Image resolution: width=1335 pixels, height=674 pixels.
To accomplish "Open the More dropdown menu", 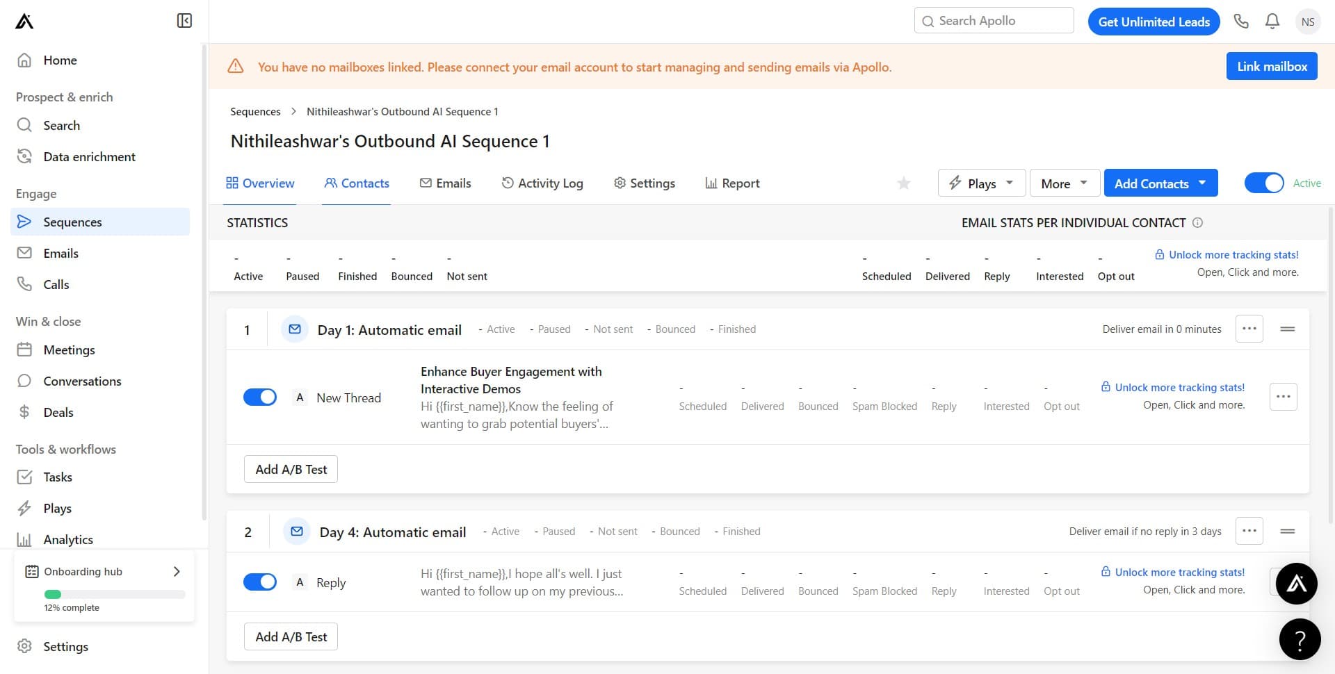I will point(1064,183).
